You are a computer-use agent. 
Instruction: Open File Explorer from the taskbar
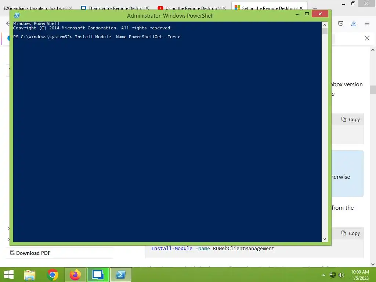30,275
